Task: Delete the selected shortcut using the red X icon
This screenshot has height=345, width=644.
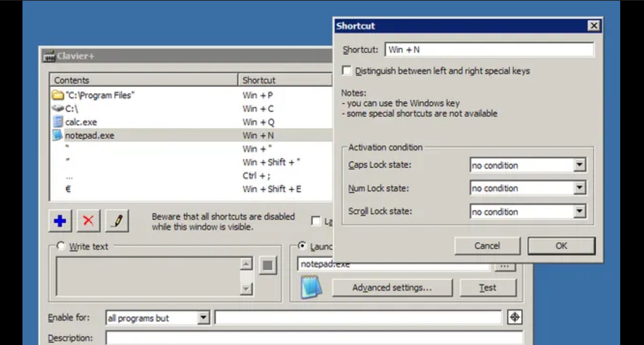Action: (89, 220)
